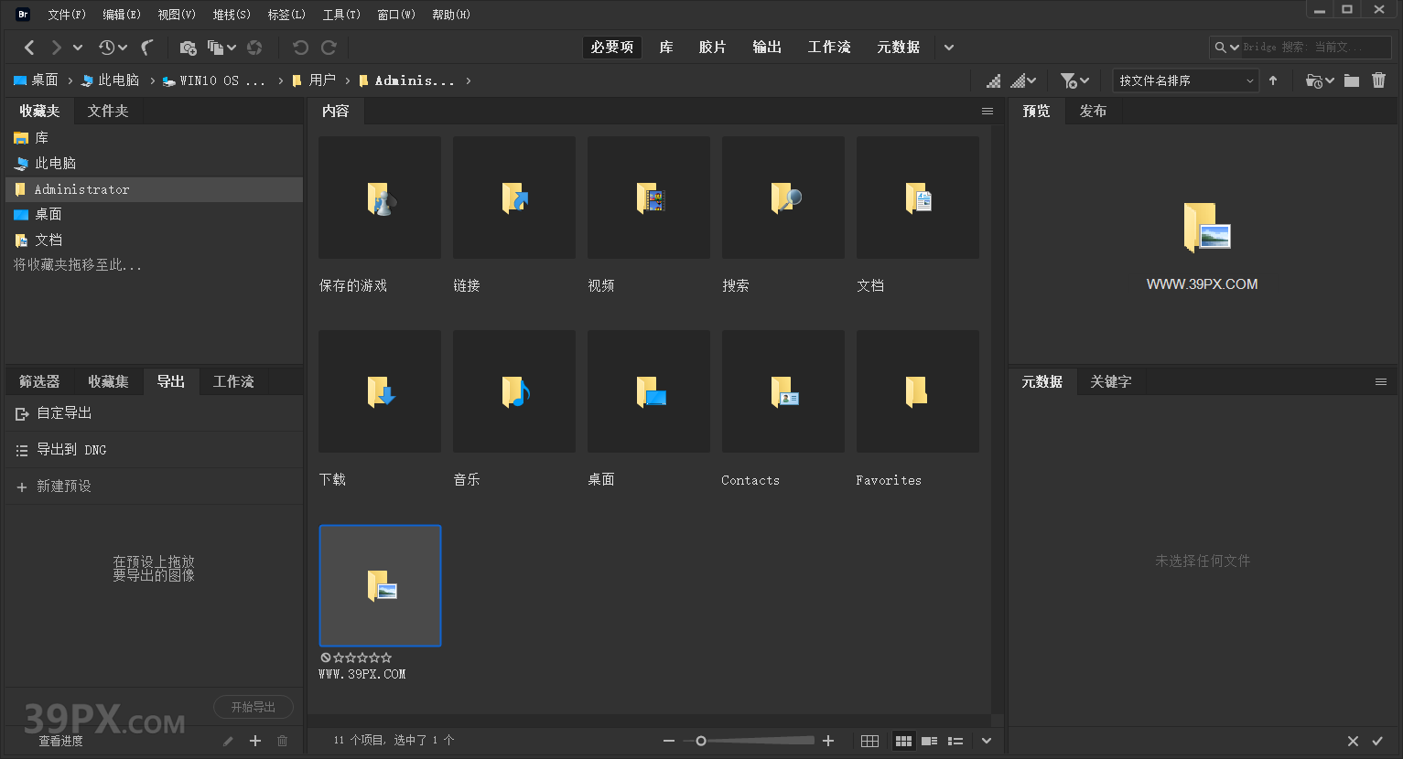This screenshot has width=1403, height=759.
Task: Click the get photos from camera icon
Action: [188, 48]
